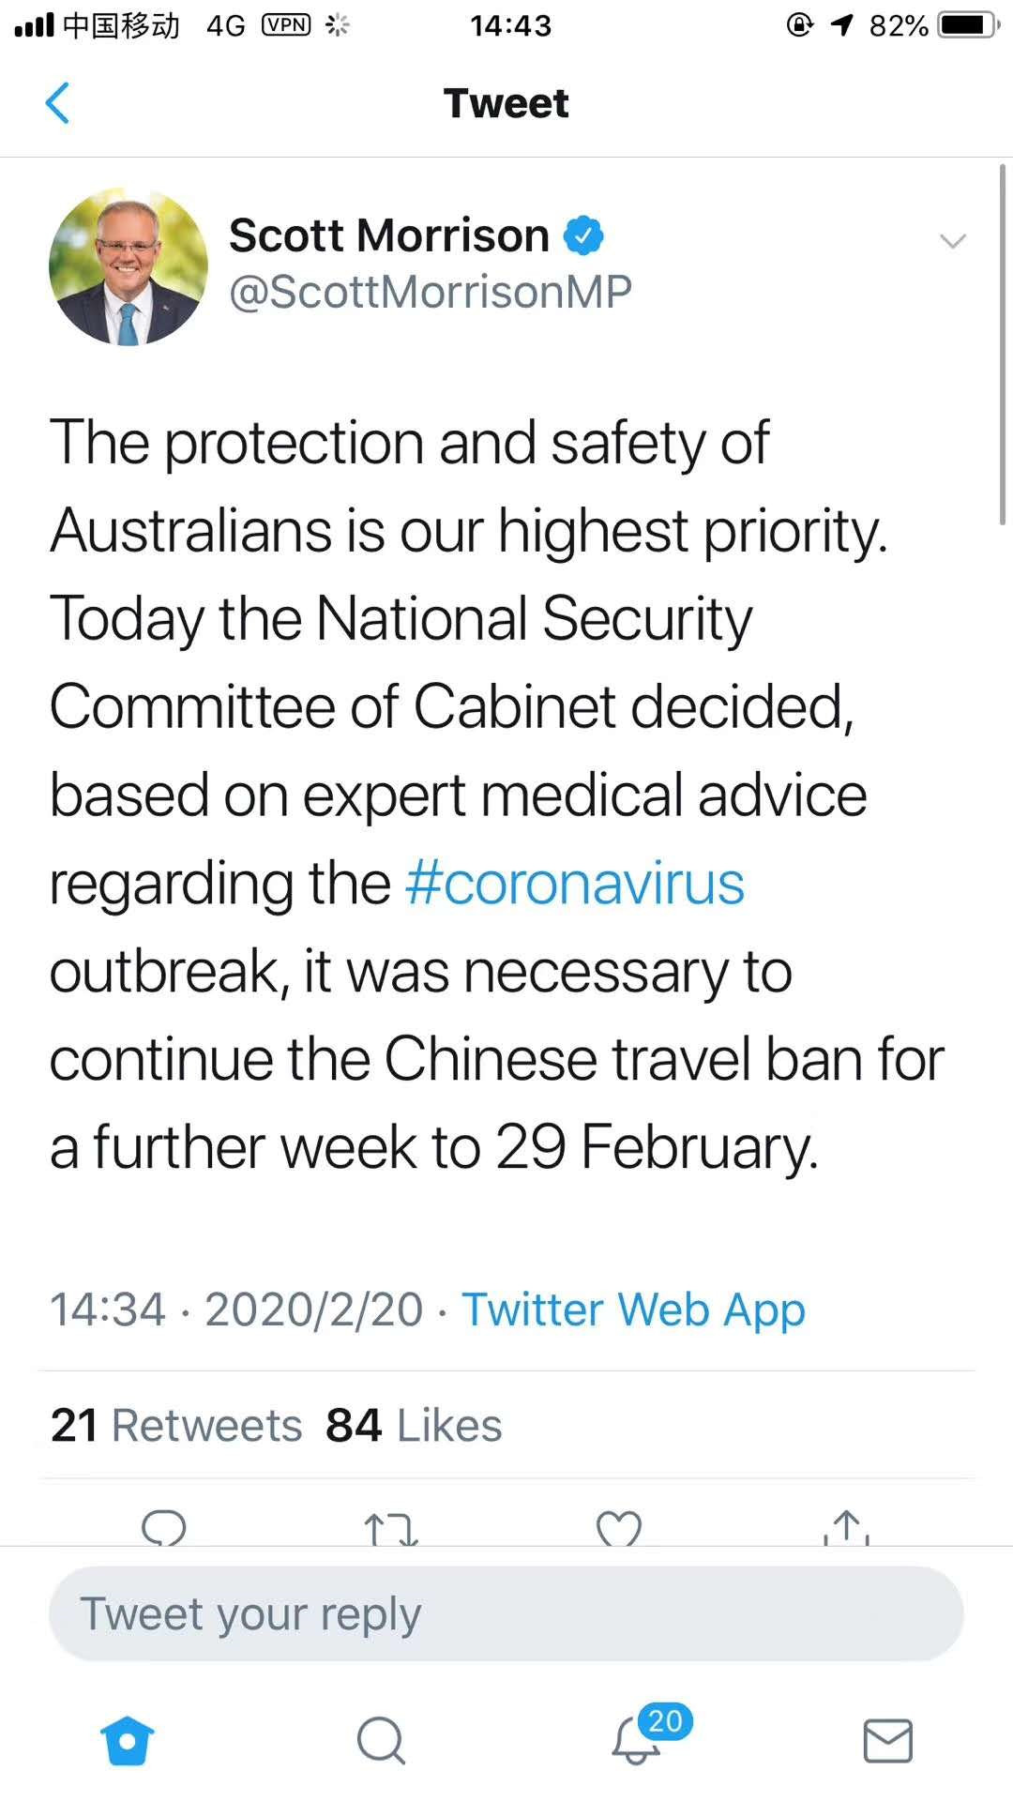Tap the Scott Morrison display name
1013x1801 pixels.
[388, 235]
